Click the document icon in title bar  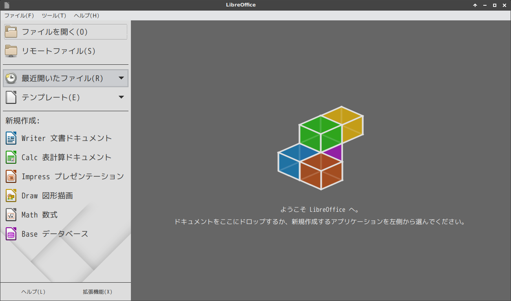[7, 5]
